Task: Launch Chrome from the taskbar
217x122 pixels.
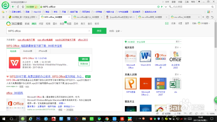Action: (107, 119)
